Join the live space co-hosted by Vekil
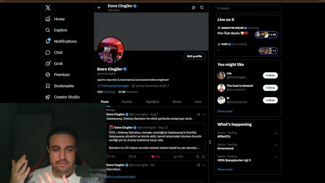This screenshot has height=183, width=325. tap(268, 51)
